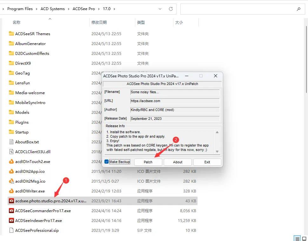
Task: Select the 8,056 KB size cell
Action: (188, 211)
